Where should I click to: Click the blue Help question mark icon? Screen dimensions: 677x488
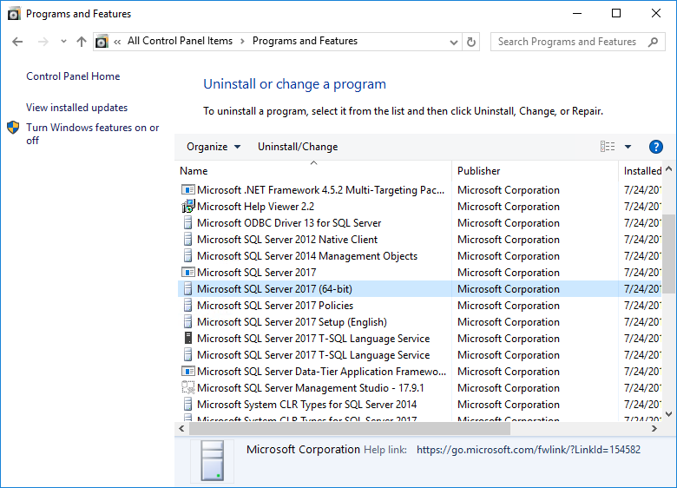click(656, 147)
